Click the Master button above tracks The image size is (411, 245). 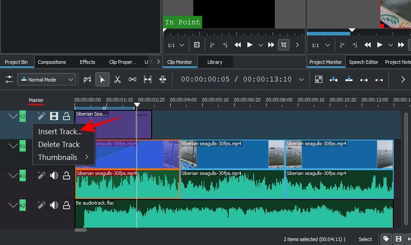(36, 100)
